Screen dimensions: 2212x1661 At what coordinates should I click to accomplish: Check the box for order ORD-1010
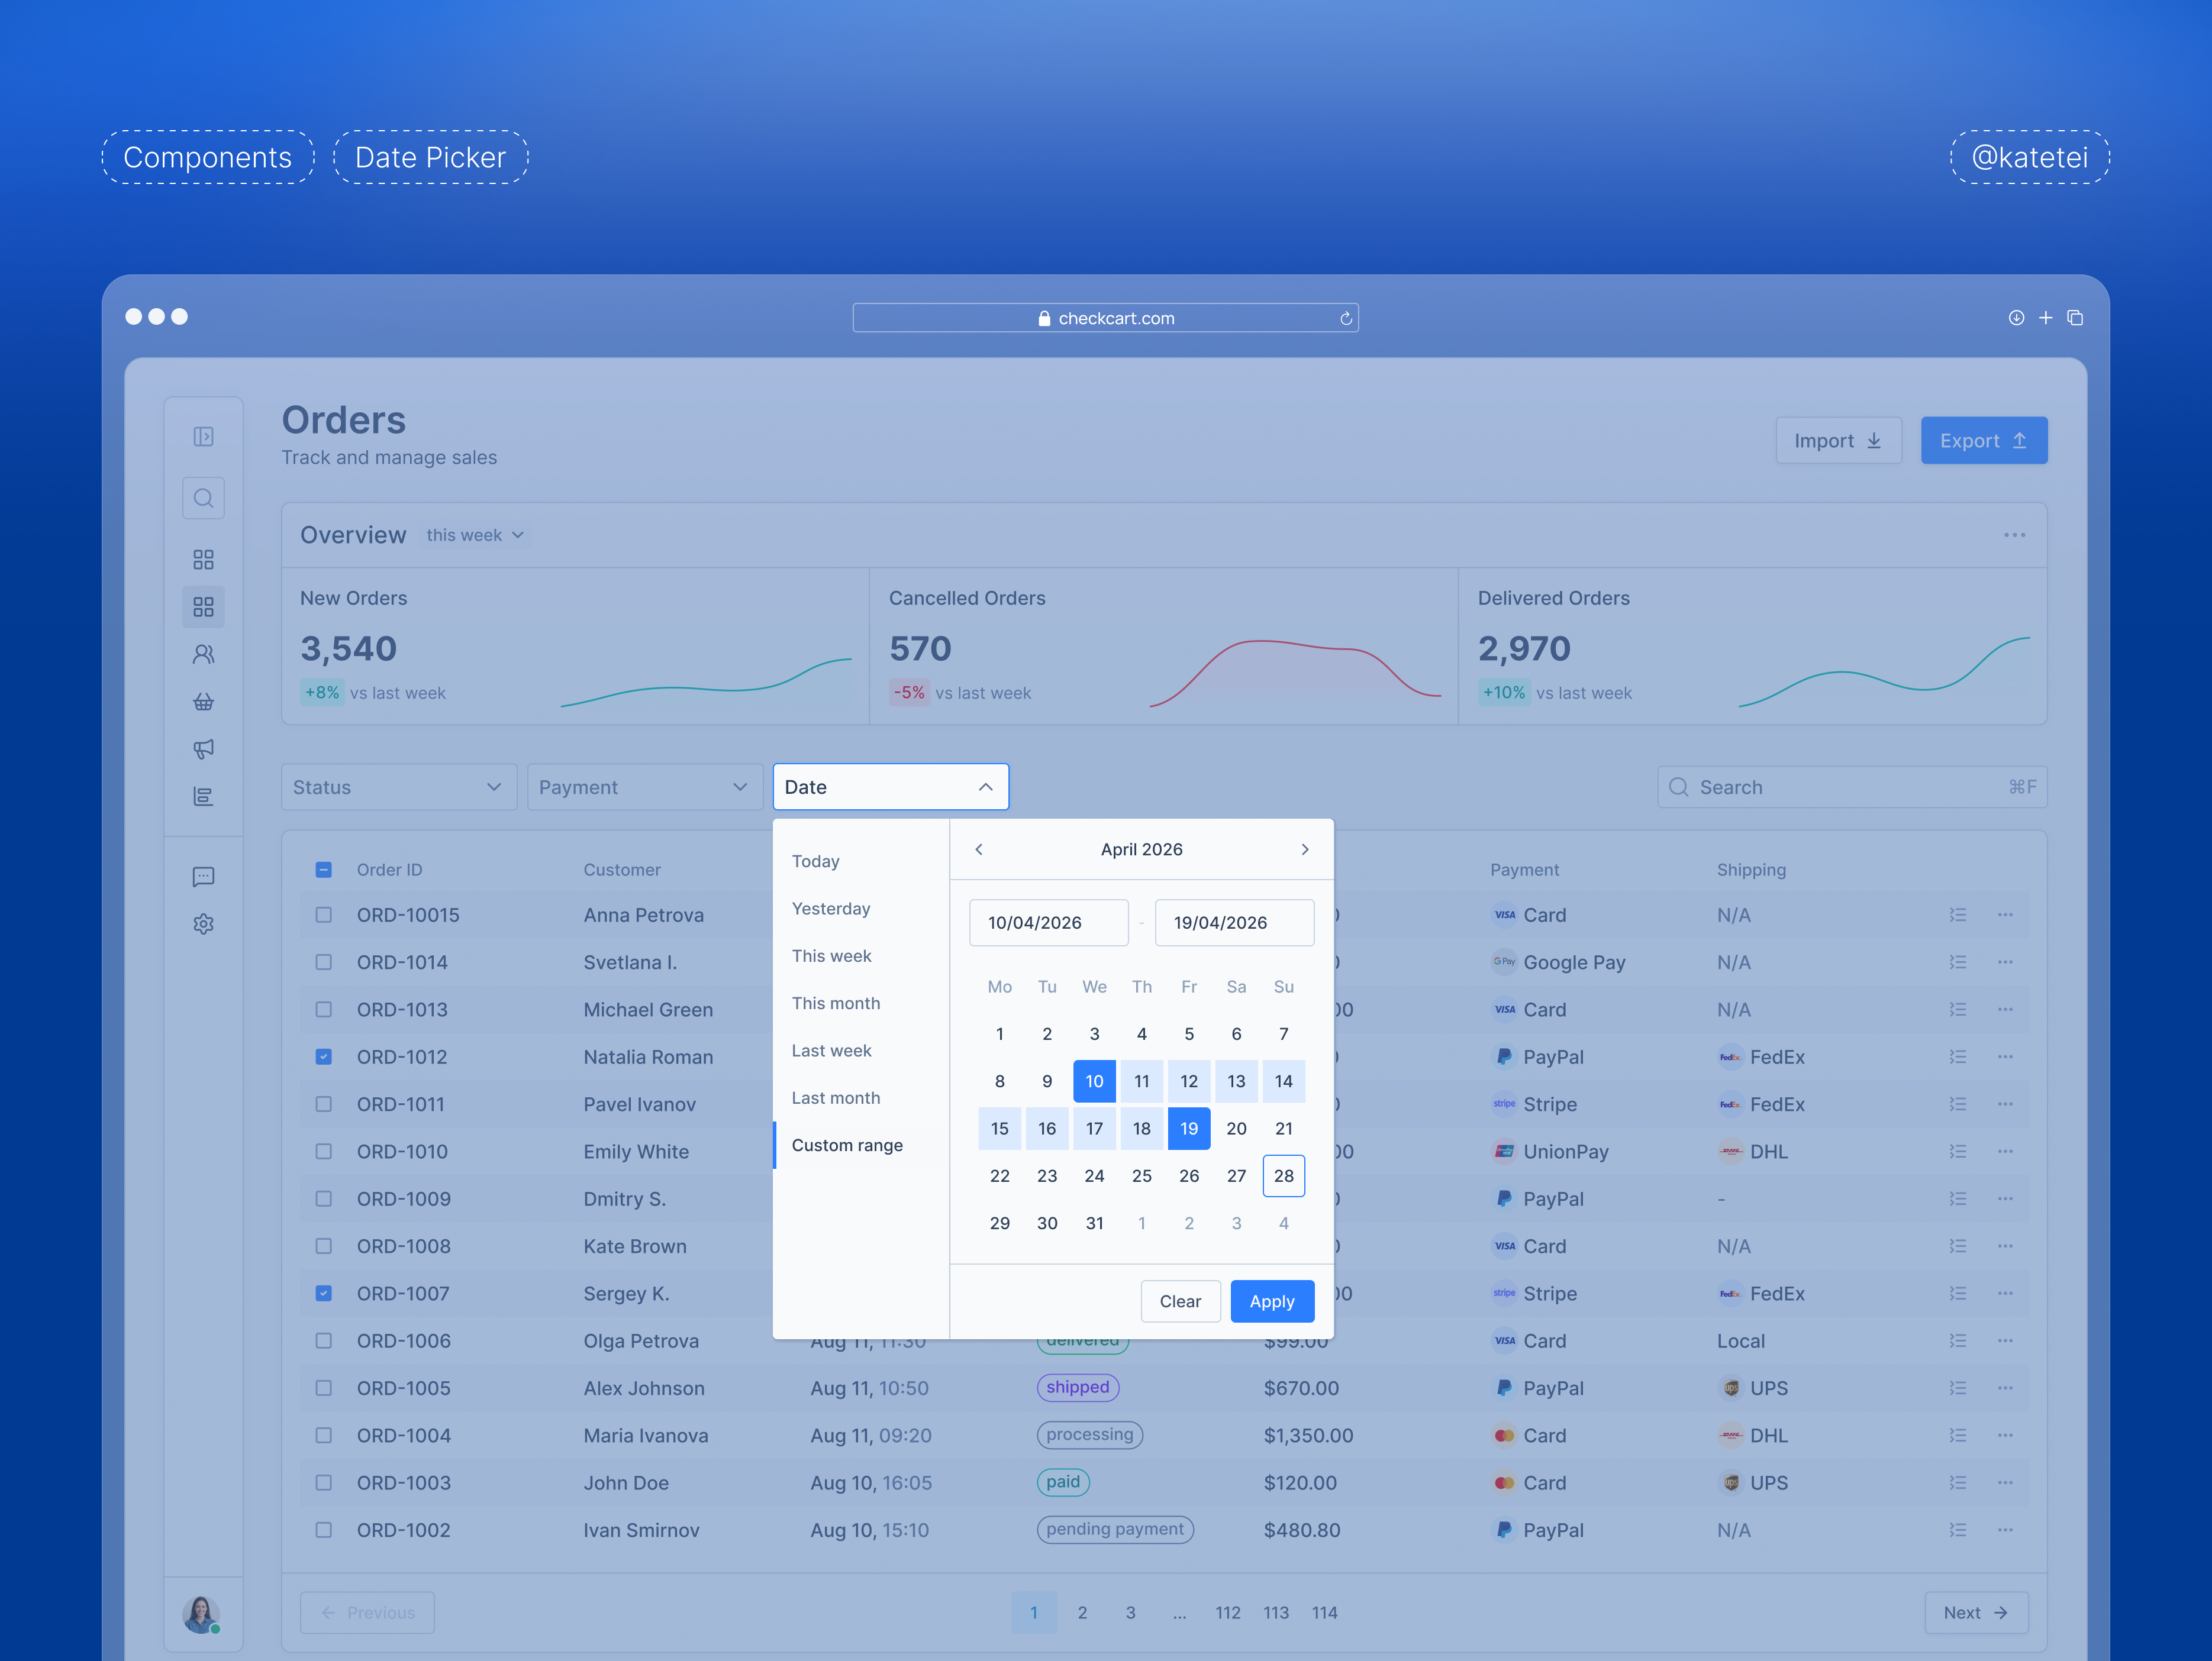[323, 1151]
